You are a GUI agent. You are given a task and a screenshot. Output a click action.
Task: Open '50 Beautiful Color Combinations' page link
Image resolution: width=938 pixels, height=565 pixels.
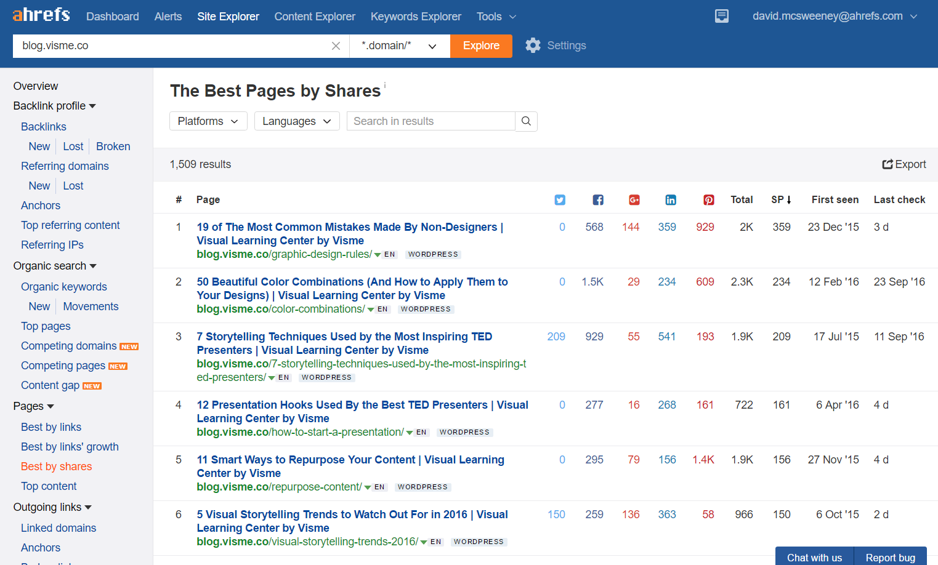(x=352, y=289)
